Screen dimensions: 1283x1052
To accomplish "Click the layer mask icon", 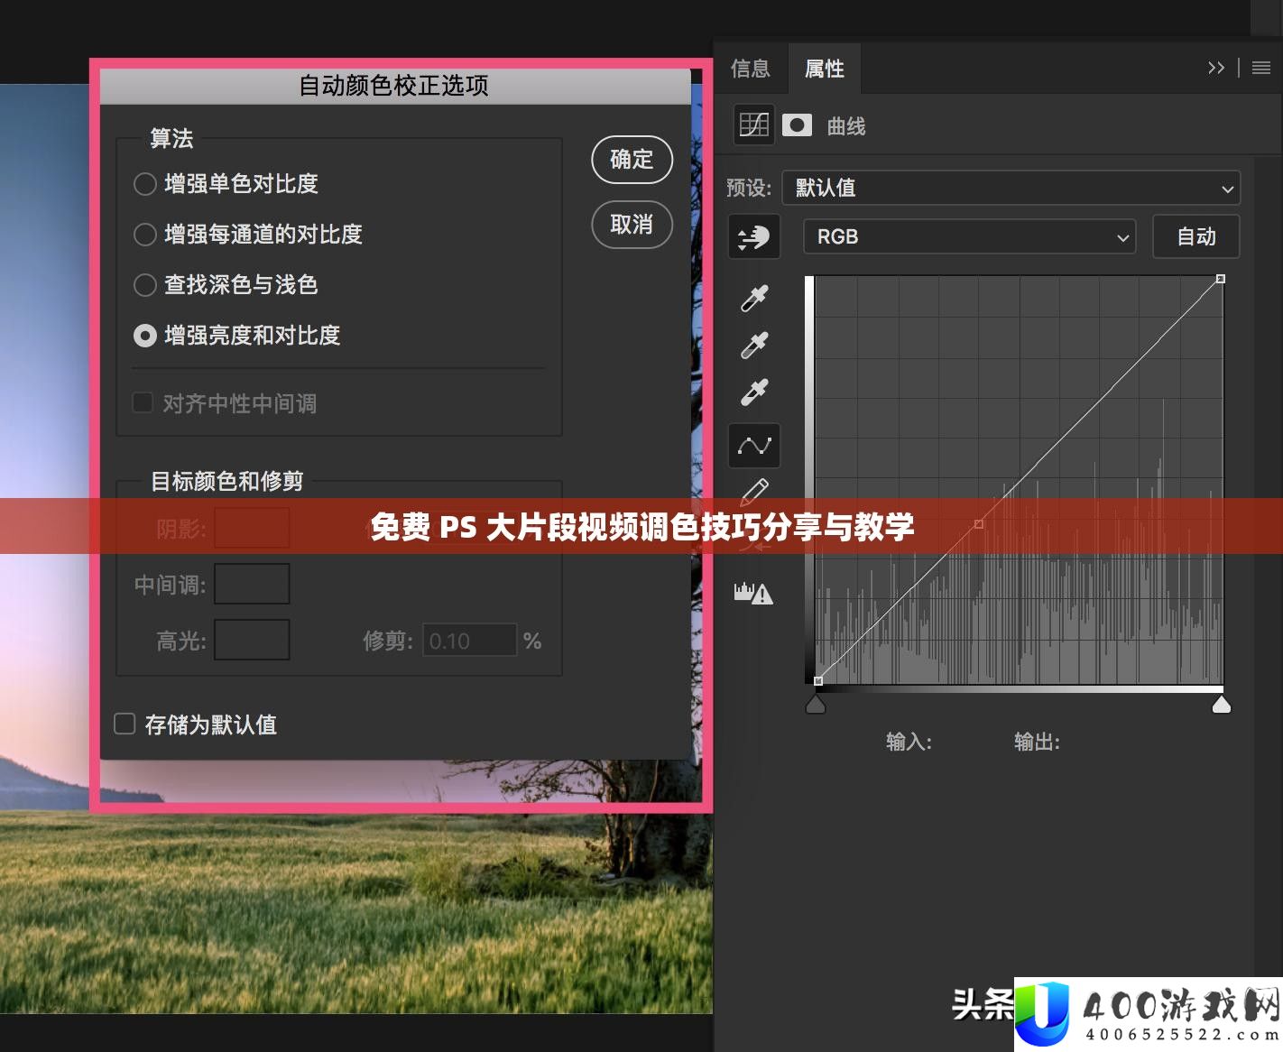I will click(x=797, y=125).
